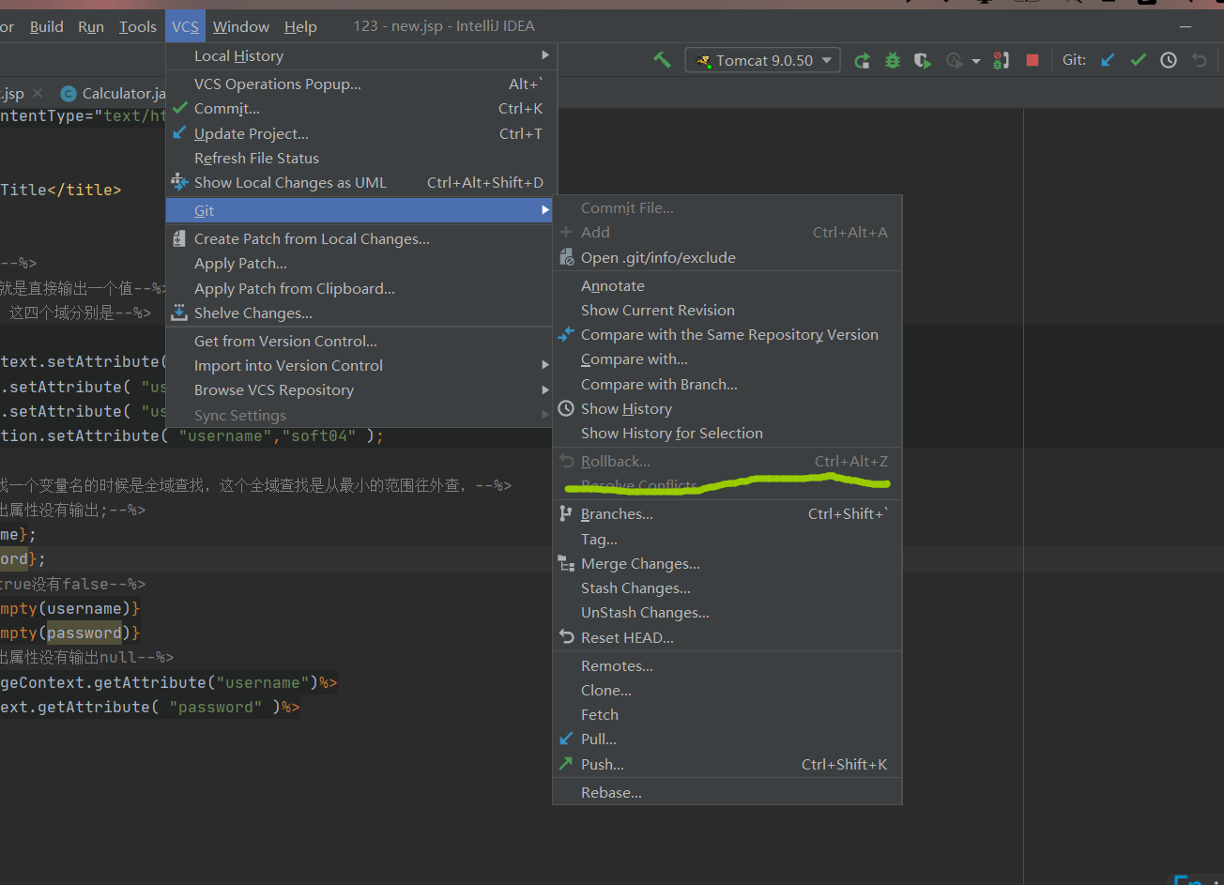Image resolution: width=1224 pixels, height=885 pixels.
Task: Click the VCS menu in menu bar
Action: (x=185, y=26)
